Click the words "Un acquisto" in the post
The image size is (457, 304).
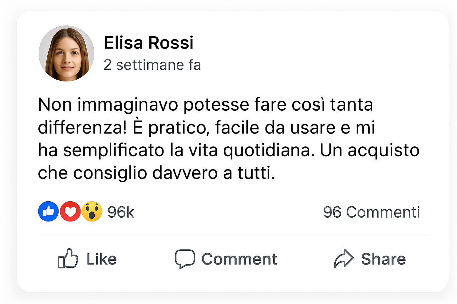tap(369, 150)
